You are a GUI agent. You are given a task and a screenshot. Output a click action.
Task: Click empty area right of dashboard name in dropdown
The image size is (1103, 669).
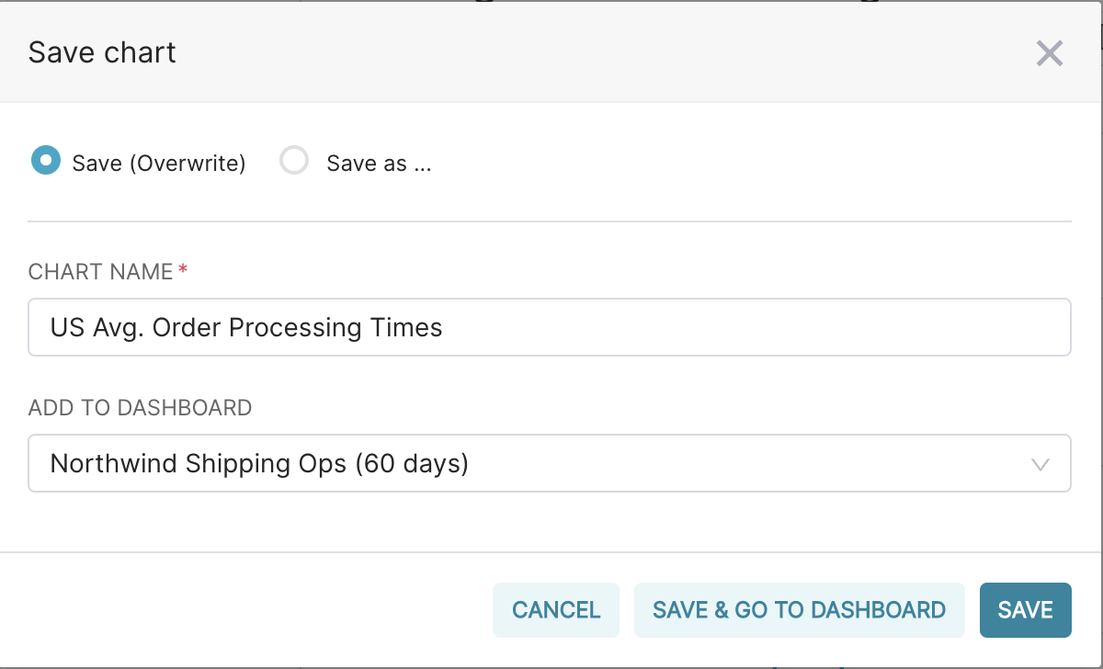(735, 463)
